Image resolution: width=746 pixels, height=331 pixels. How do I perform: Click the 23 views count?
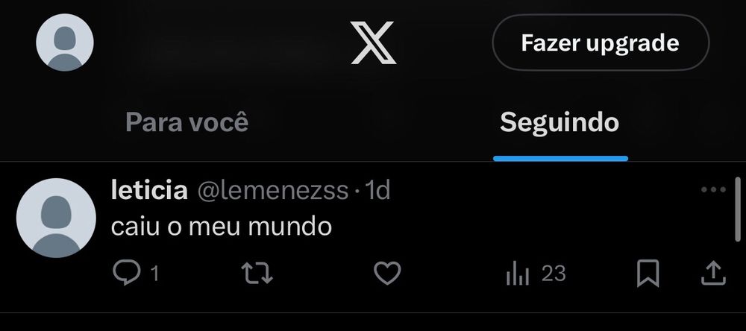click(x=554, y=274)
